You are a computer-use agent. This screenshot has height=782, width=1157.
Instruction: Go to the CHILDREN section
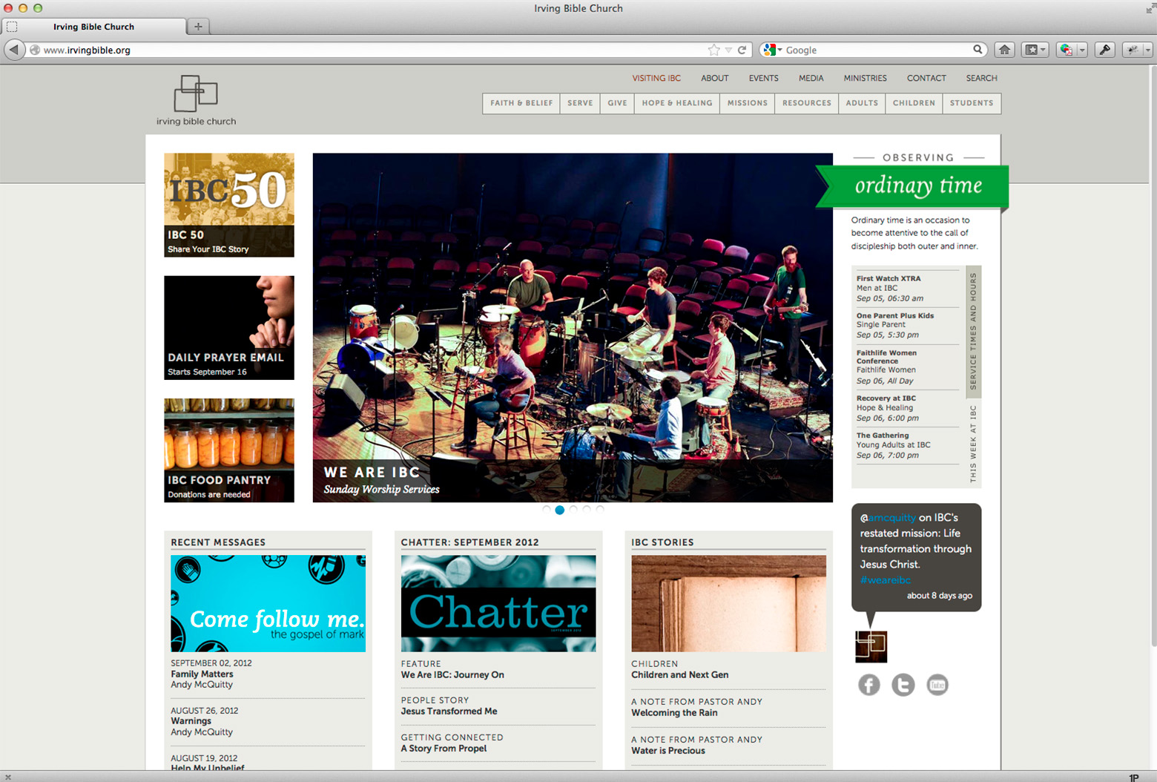pyautogui.click(x=914, y=103)
